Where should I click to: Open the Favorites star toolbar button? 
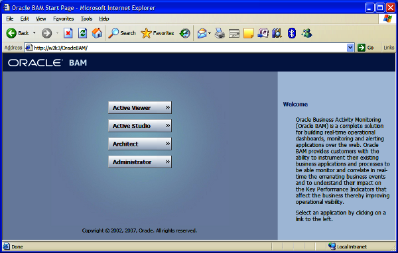(157, 33)
